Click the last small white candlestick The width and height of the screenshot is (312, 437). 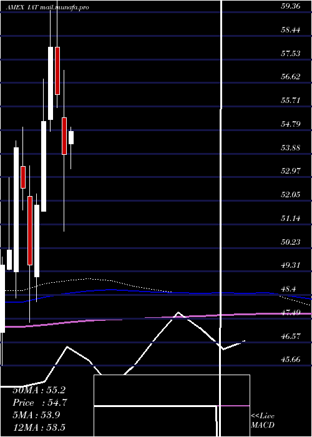(71, 138)
